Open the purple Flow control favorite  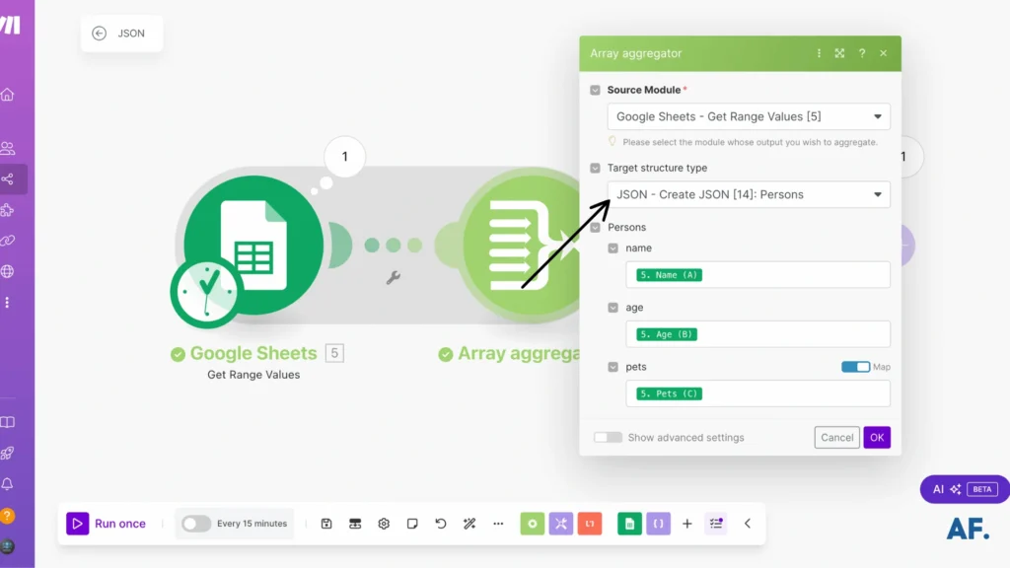pos(561,524)
